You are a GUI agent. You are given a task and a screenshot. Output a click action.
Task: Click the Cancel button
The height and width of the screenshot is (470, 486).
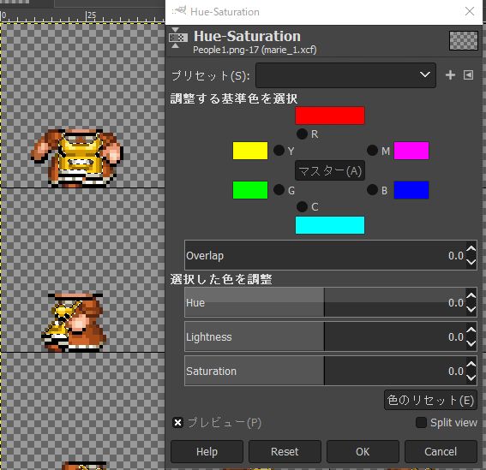[x=441, y=451]
